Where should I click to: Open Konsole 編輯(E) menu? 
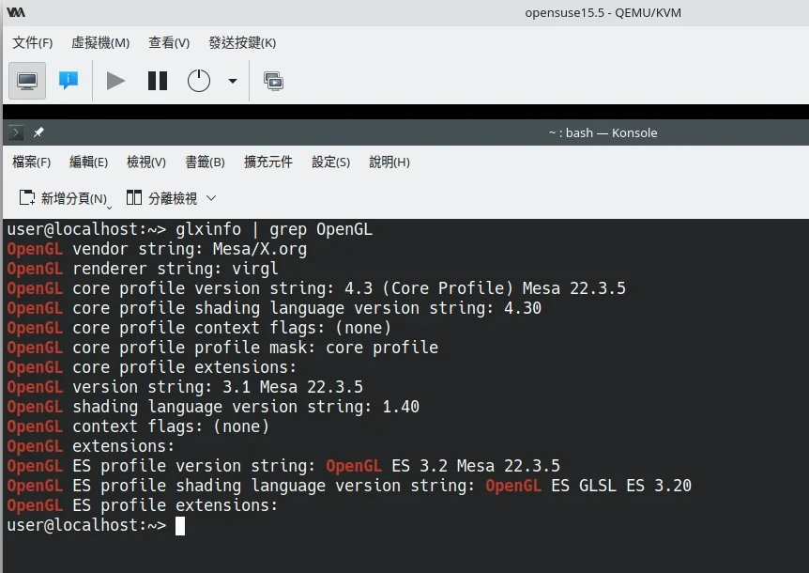[89, 163]
